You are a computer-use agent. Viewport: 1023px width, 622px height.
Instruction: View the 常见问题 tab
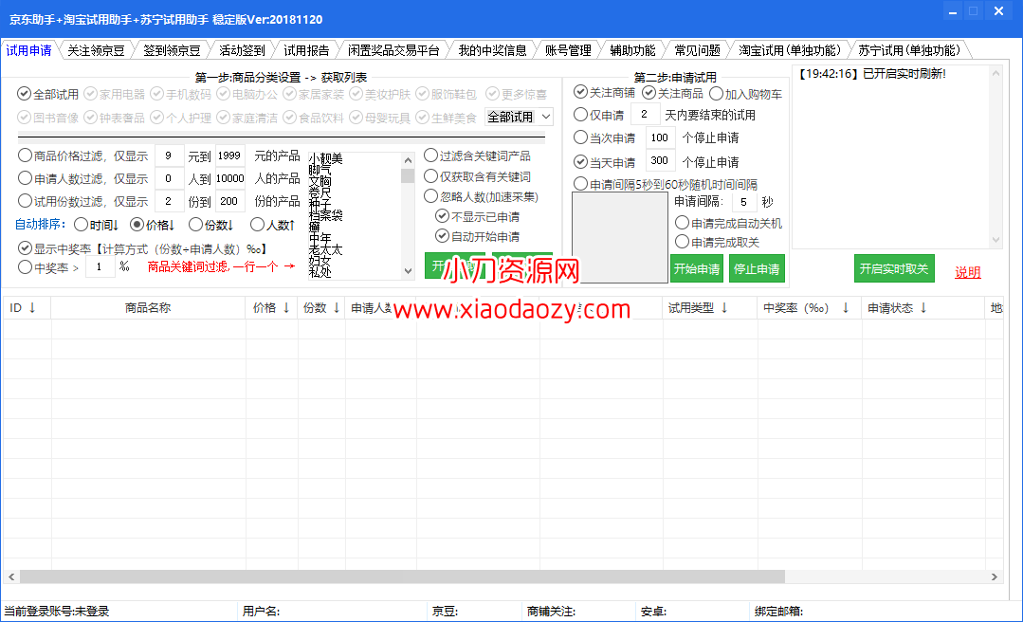click(x=697, y=50)
